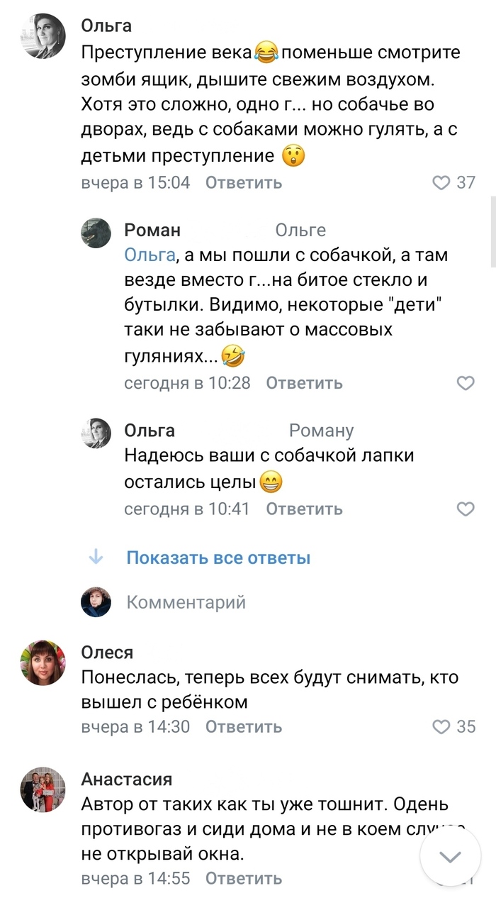496x898 pixels.
Task: Like Ольга's reply posted at 10:41
Action: tap(465, 509)
